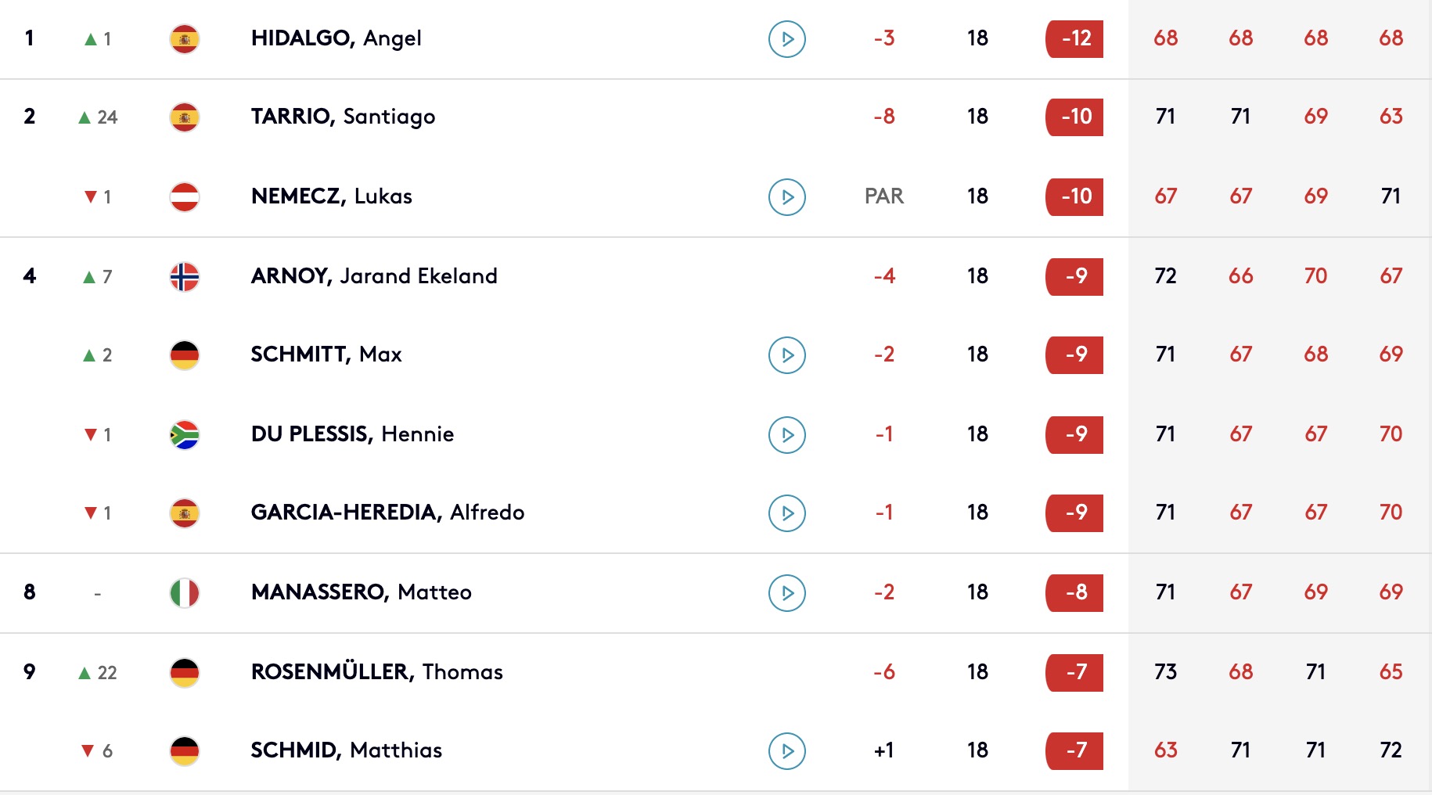Screen dimensions: 1432x795
Task: Click Max Schmitt's play circle icon
Action: 787,354
